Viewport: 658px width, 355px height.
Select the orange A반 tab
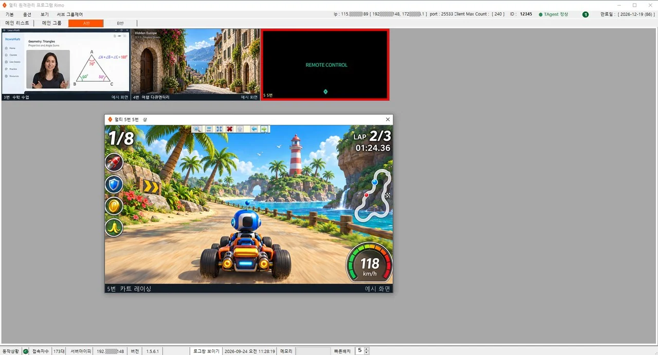coord(86,23)
